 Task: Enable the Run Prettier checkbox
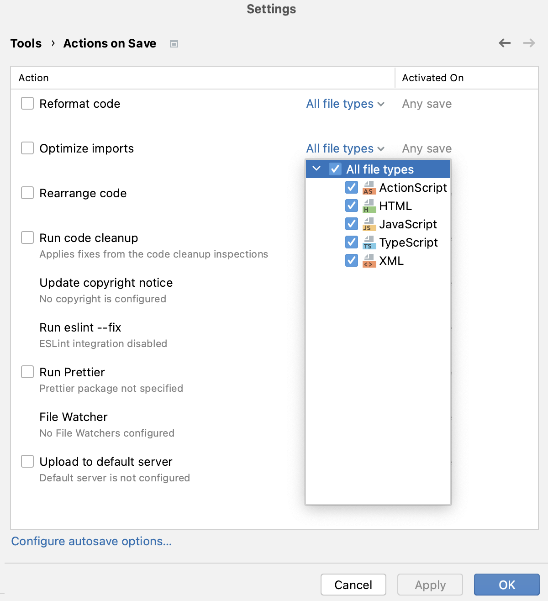[x=27, y=372]
